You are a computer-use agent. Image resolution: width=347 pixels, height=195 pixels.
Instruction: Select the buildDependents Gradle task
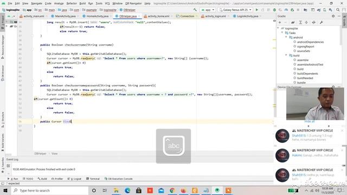point(307,74)
